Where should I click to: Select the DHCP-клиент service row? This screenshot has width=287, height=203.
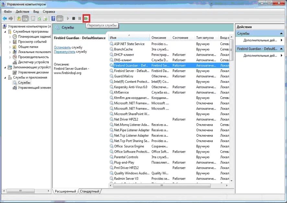pyautogui.click(x=169, y=55)
